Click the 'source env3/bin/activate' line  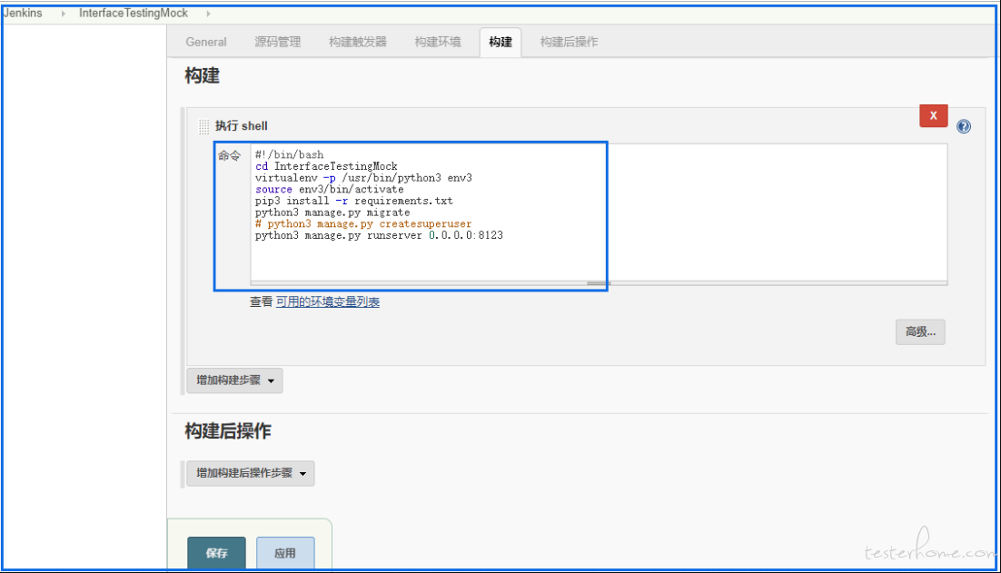click(330, 190)
